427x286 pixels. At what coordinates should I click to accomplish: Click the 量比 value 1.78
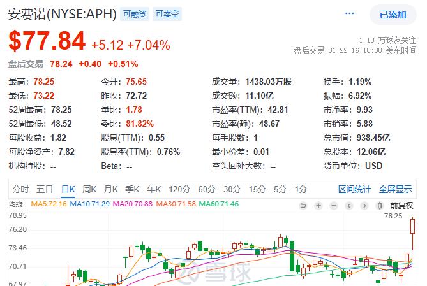tap(133, 110)
